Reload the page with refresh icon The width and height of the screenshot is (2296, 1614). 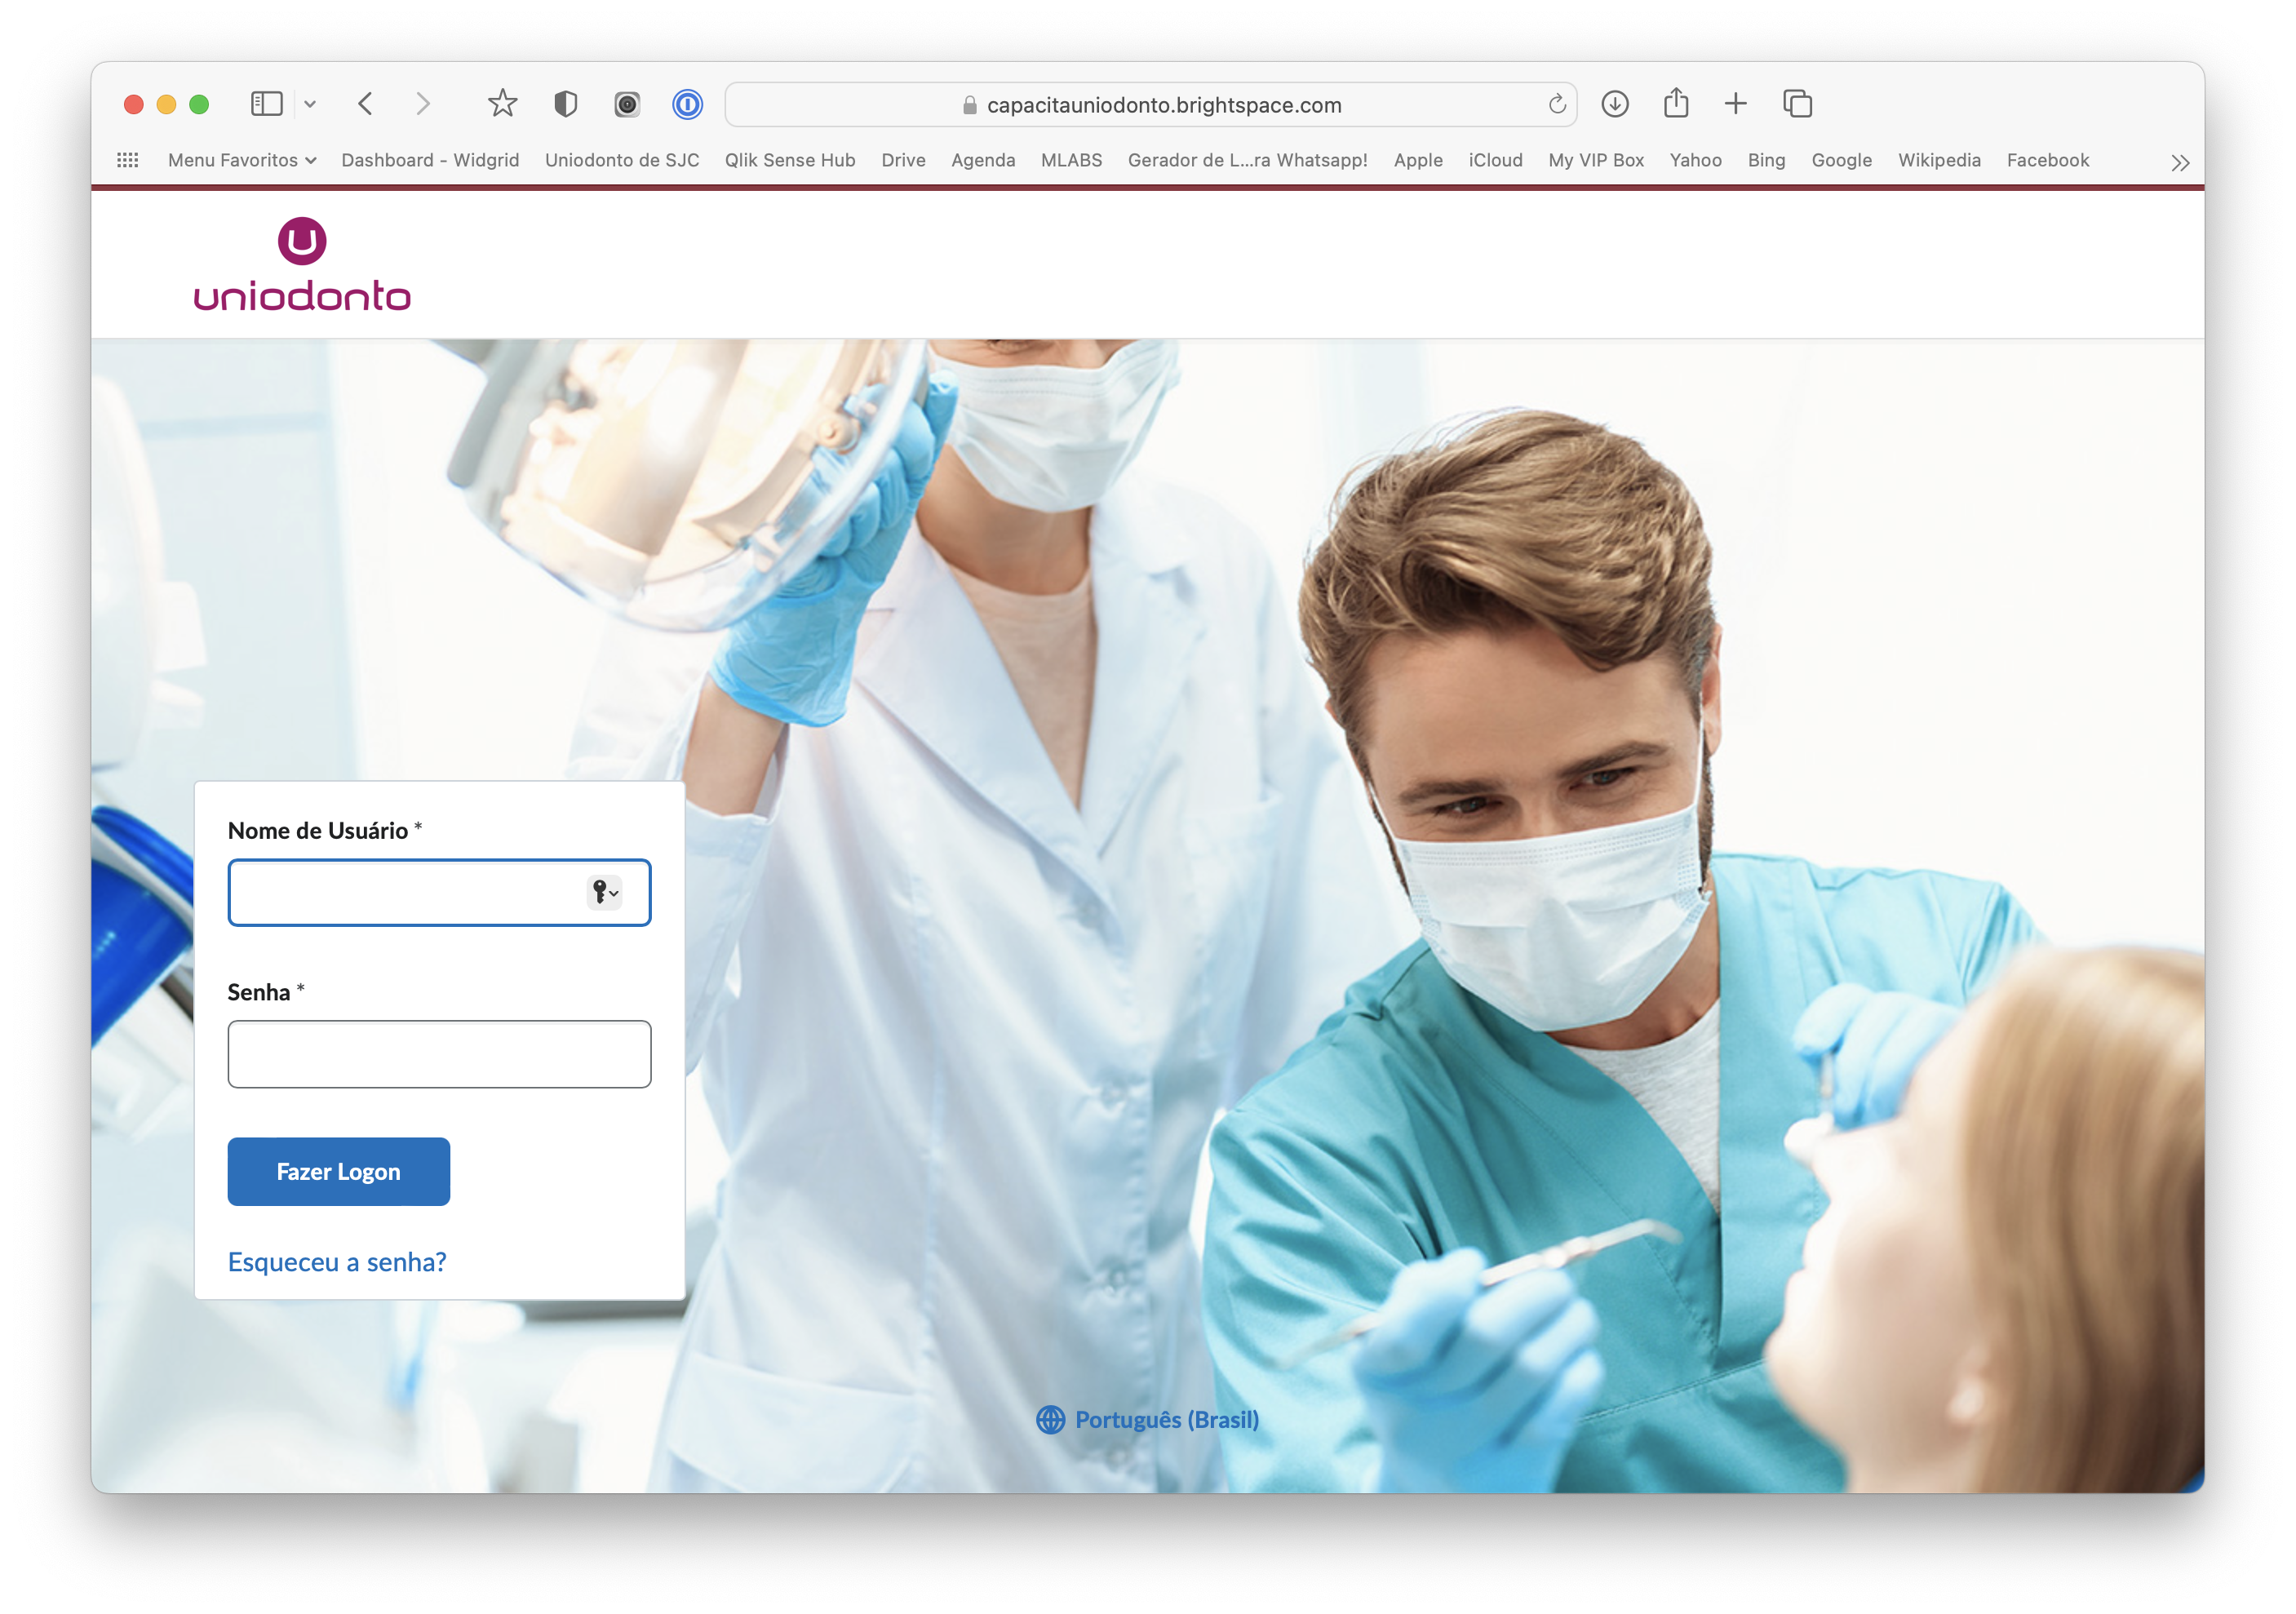[1557, 104]
